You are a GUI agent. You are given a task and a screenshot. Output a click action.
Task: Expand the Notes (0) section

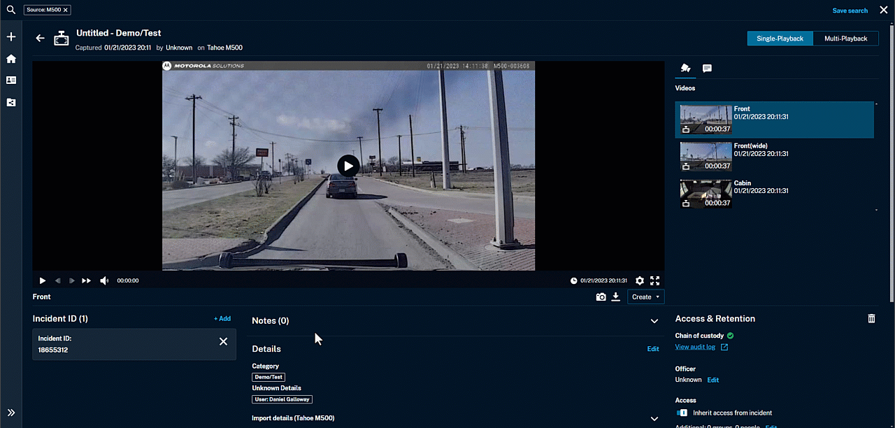click(x=654, y=321)
